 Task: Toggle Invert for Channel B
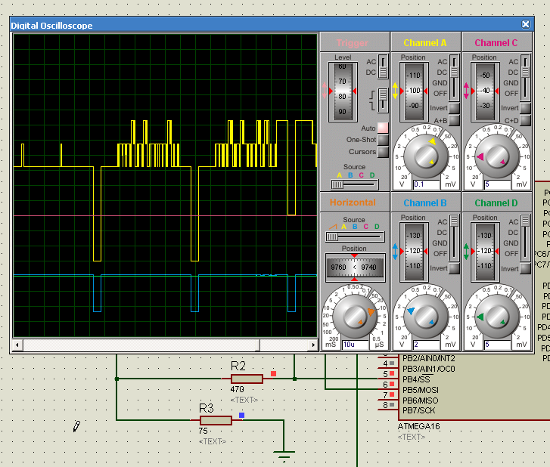point(453,268)
